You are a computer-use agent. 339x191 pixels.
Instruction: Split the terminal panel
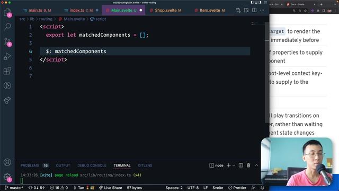(241, 166)
